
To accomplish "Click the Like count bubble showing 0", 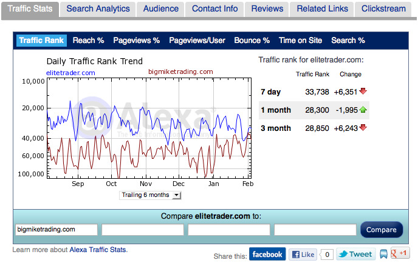I will [327, 255].
